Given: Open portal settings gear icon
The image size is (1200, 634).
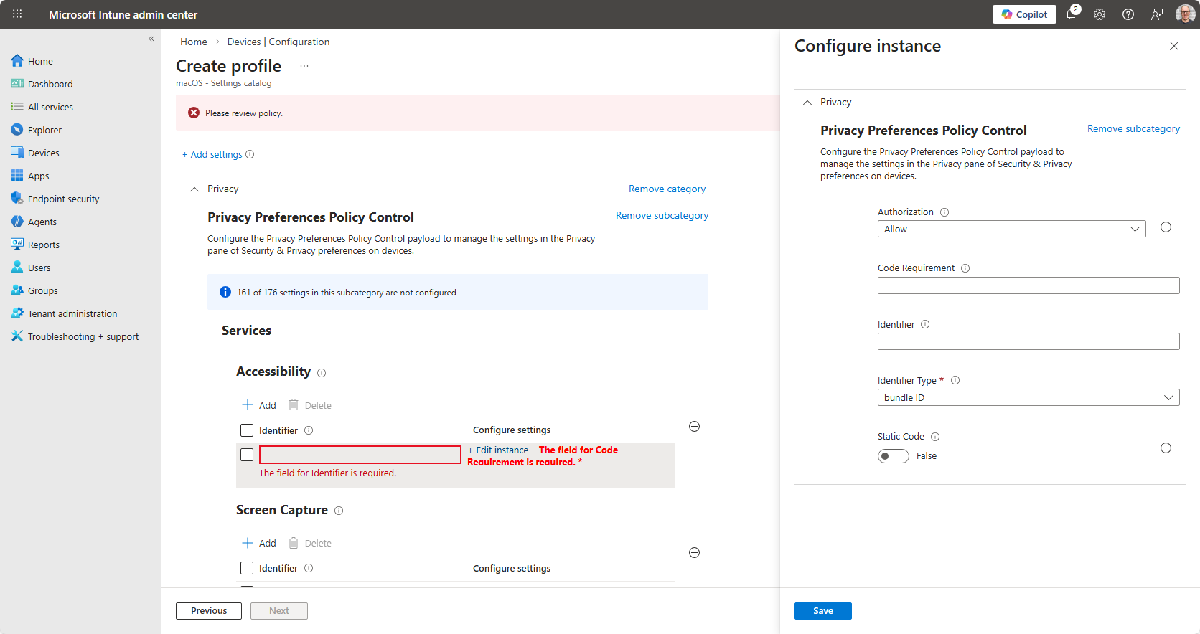Looking at the screenshot, I should point(1100,14).
